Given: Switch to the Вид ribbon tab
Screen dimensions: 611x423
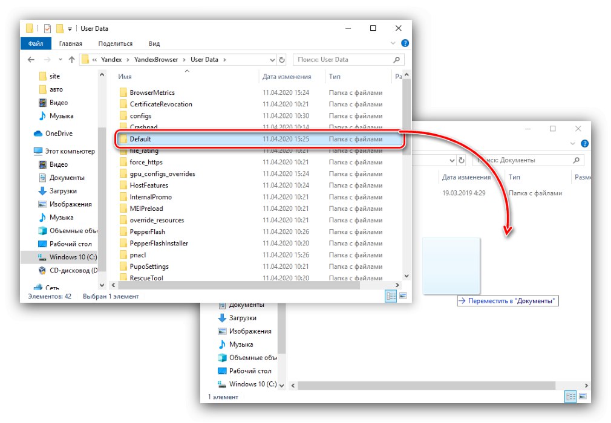Looking at the screenshot, I should [x=153, y=43].
